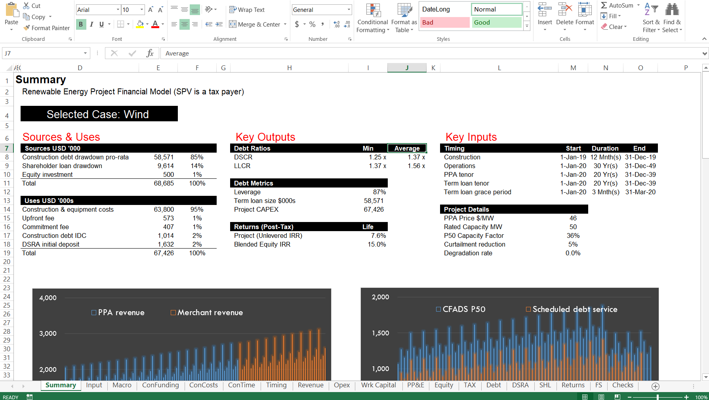Add a new sheet with plus button
Viewport: 709px width, 400px height.
[656, 386]
